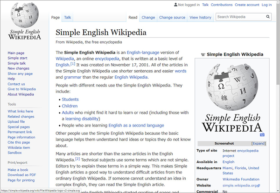Click external link icon beside simple.wikipedia.org
The height and width of the screenshot is (193, 280).
coord(259,186)
